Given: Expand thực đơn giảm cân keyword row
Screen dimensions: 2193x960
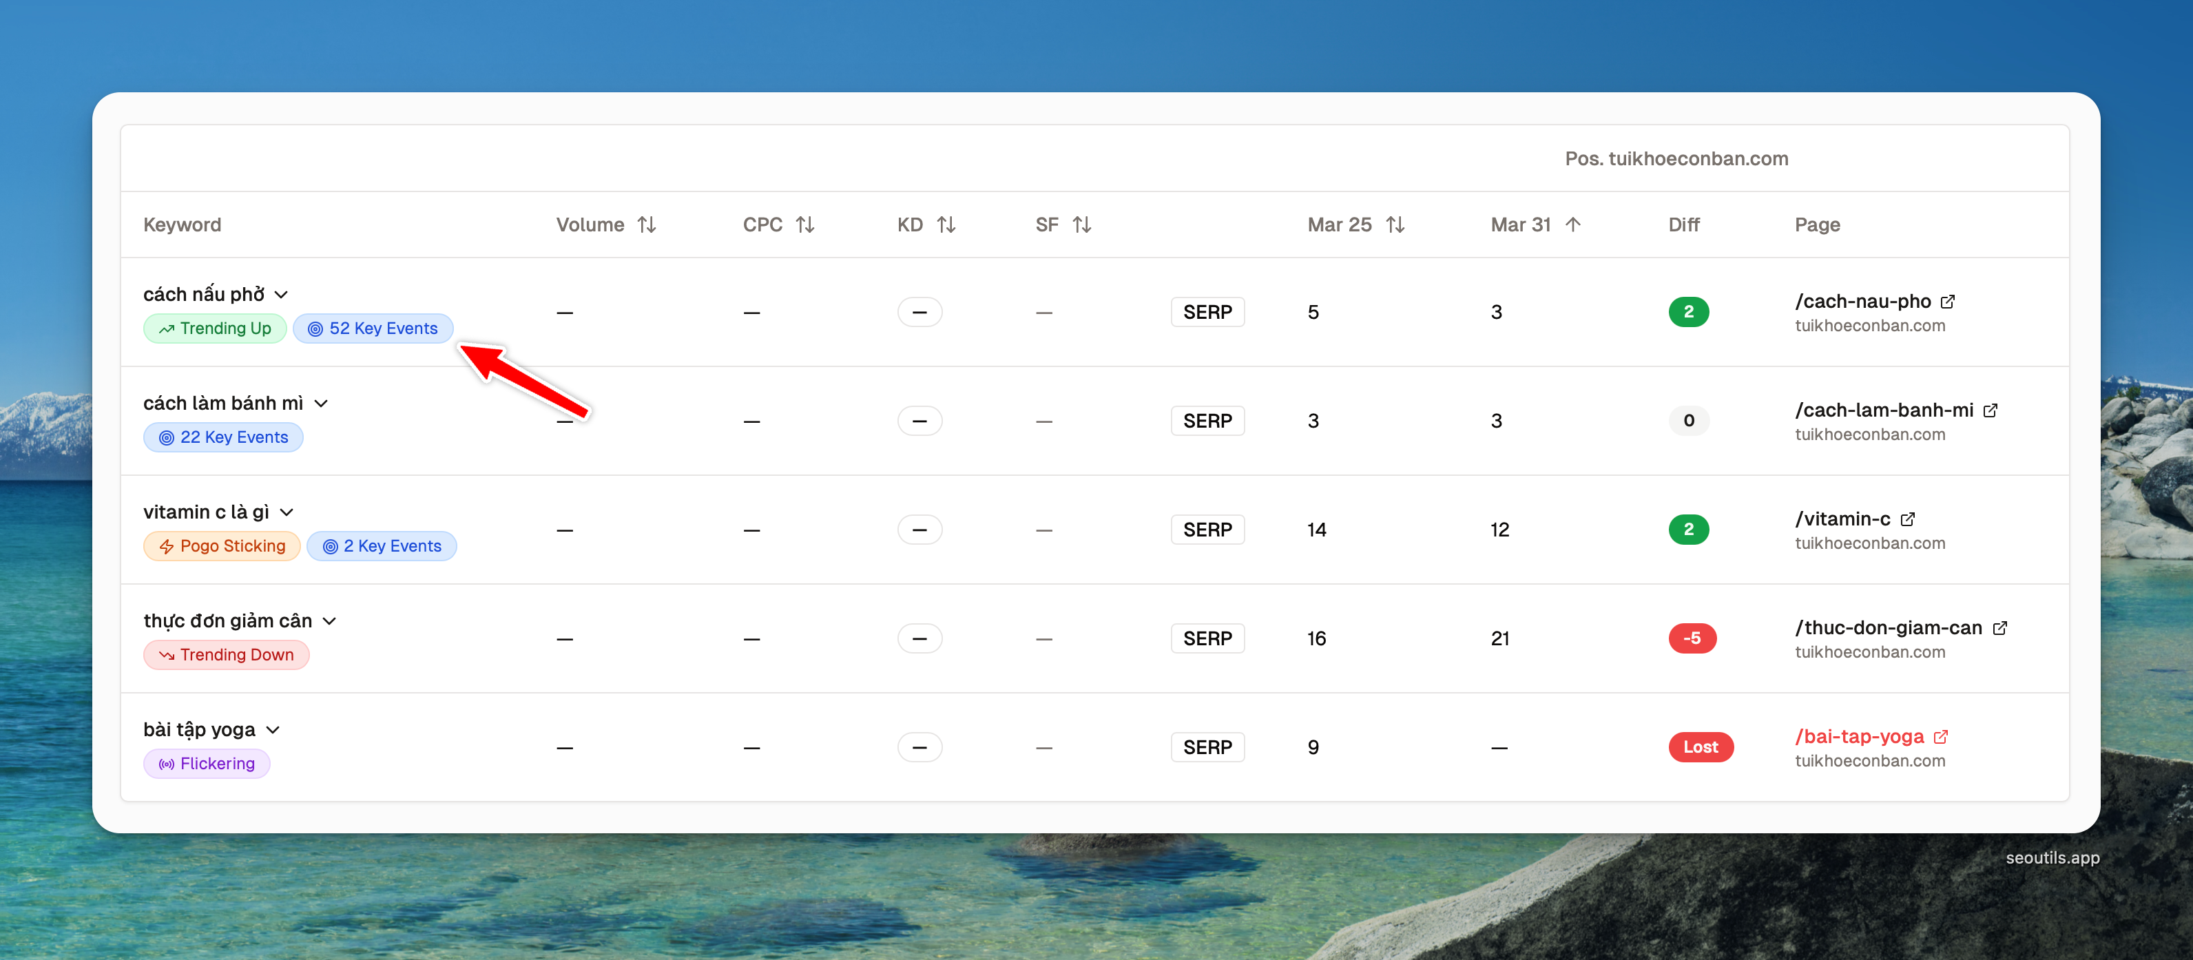Looking at the screenshot, I should tap(331, 621).
